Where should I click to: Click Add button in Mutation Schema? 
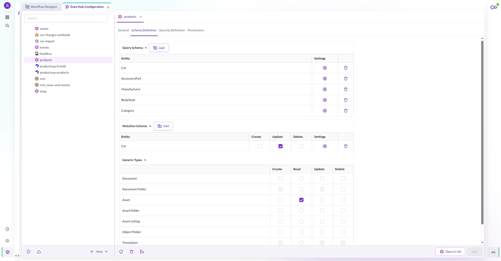coord(163,126)
